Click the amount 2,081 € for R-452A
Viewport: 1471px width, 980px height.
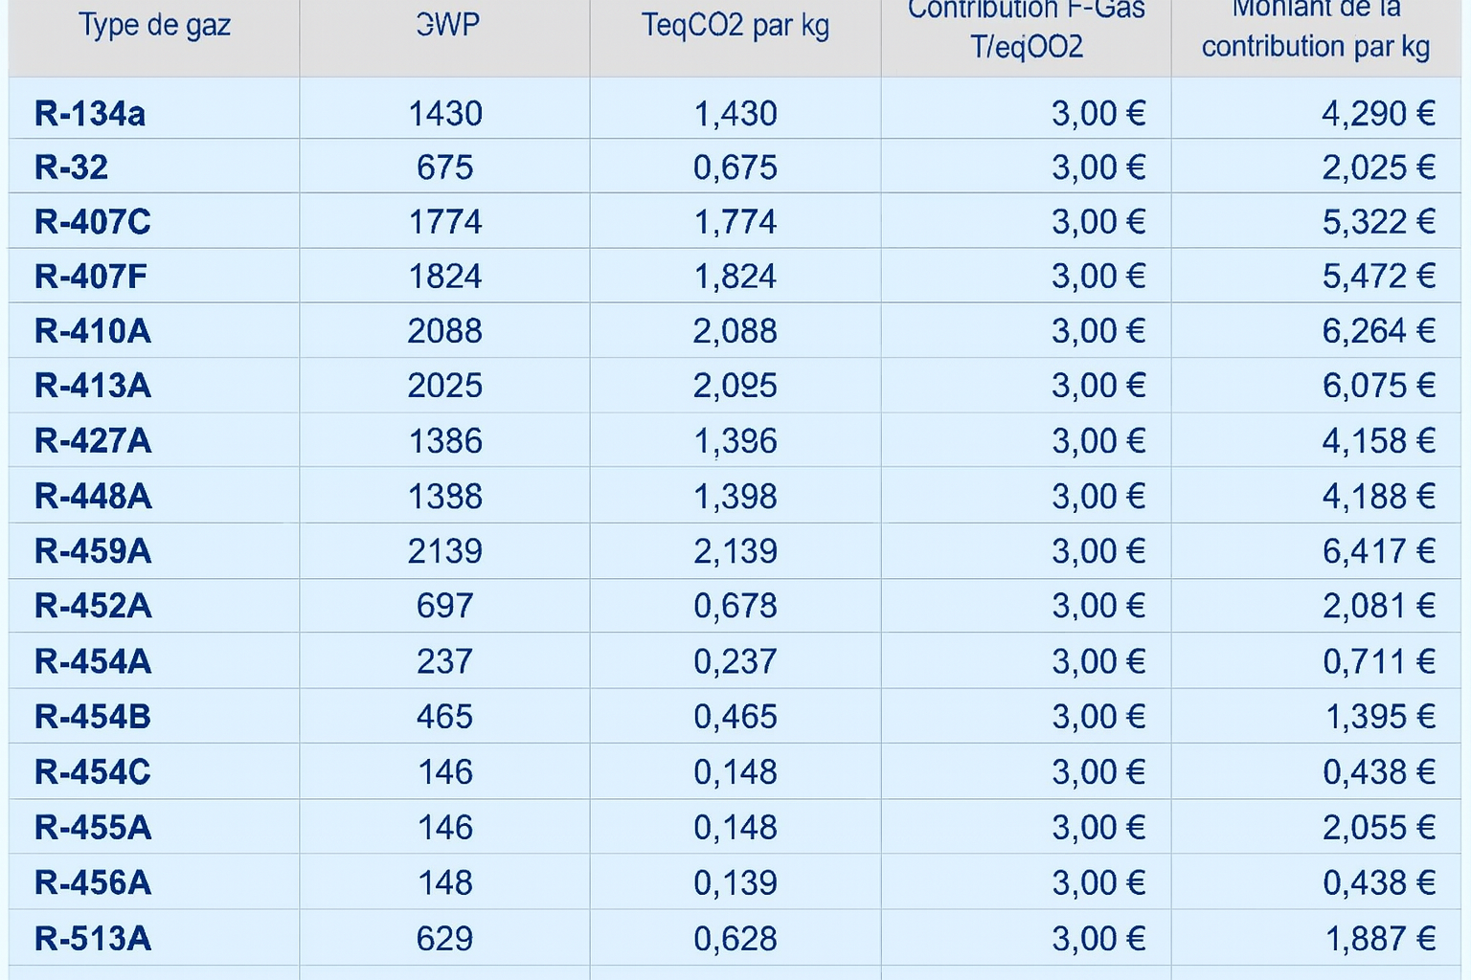[1378, 606]
